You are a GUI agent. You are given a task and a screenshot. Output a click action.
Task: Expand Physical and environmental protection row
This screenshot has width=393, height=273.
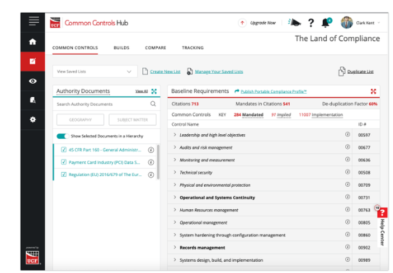click(x=175, y=185)
